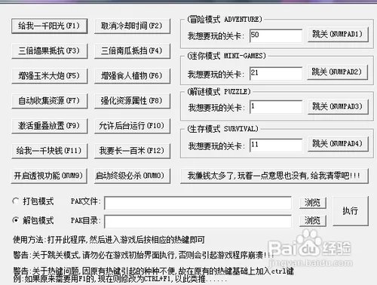The width and height of the screenshot is (377, 285).
Task: Click the PAK目录 path field
Action: click(198, 222)
